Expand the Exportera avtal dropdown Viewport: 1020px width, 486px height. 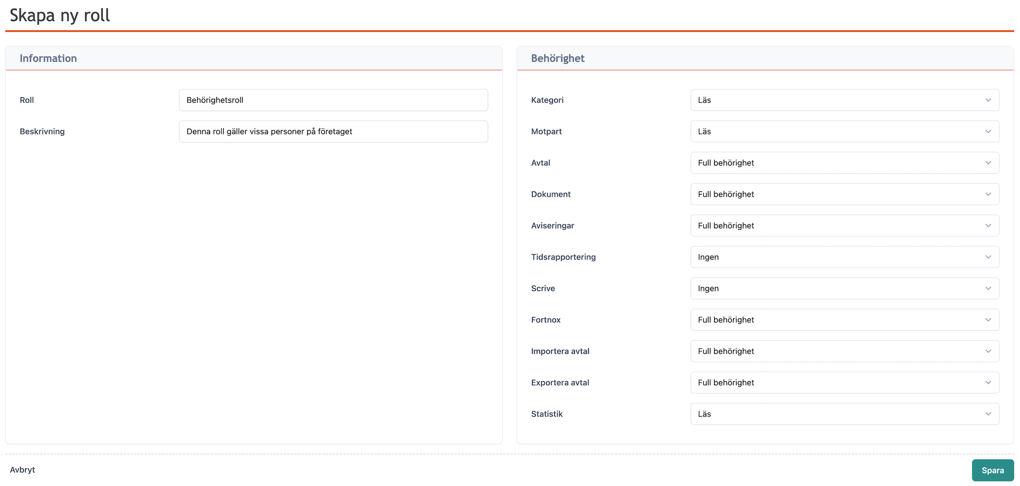[844, 383]
